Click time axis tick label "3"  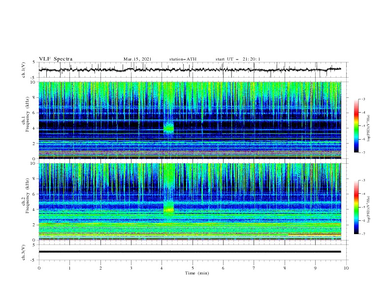click(x=131, y=268)
